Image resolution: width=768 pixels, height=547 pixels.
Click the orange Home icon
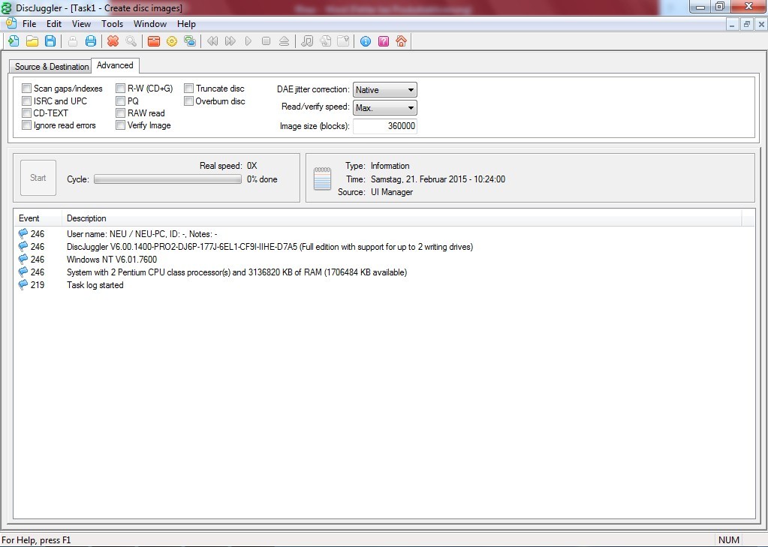tap(401, 41)
